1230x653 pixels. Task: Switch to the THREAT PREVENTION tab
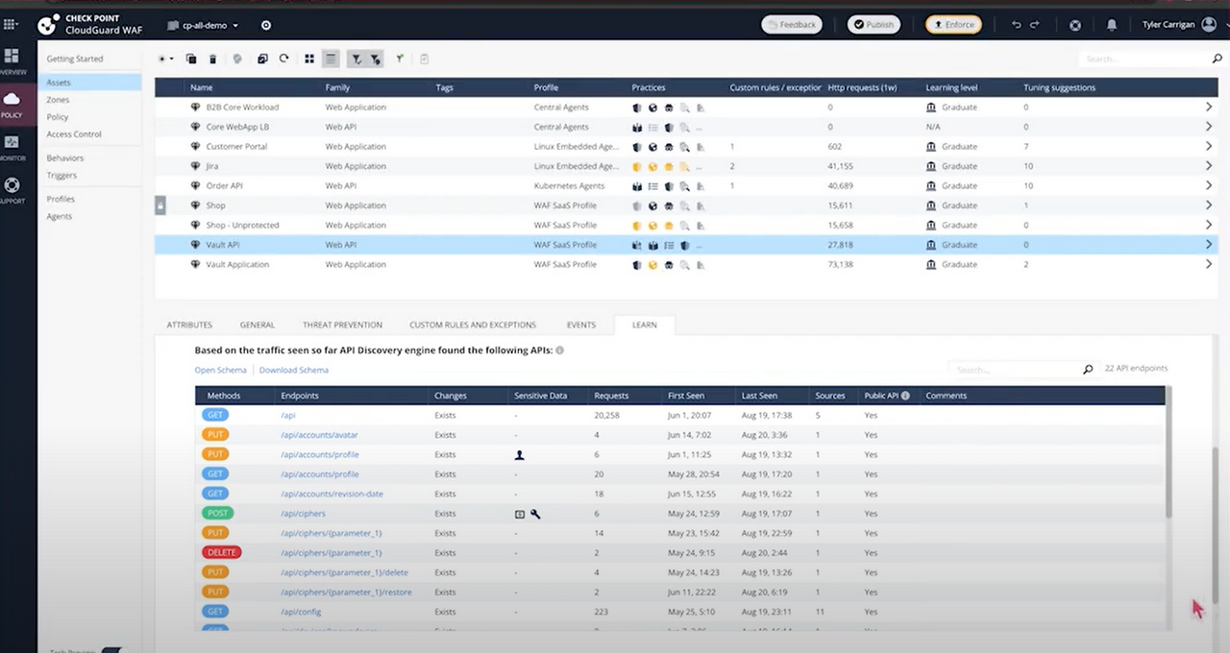click(342, 325)
